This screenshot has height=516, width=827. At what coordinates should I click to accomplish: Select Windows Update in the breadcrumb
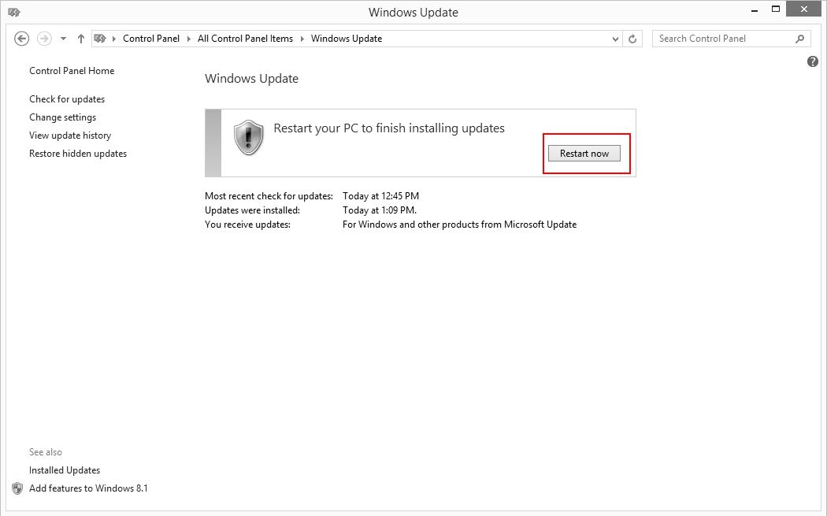pyautogui.click(x=347, y=39)
